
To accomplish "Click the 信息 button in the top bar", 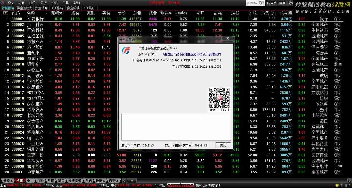I will pyautogui.click(x=282, y=3).
